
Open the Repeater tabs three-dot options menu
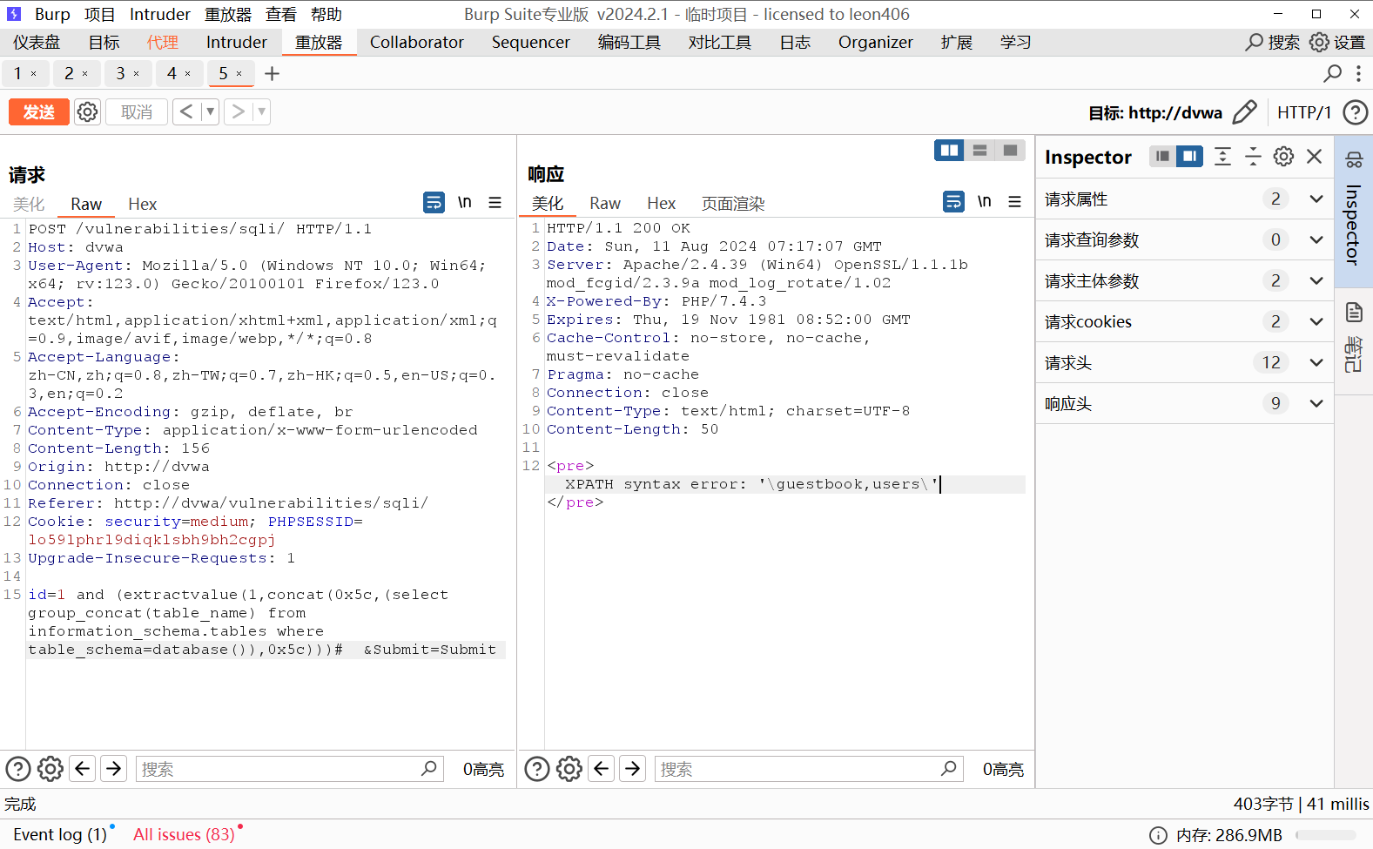1358,73
